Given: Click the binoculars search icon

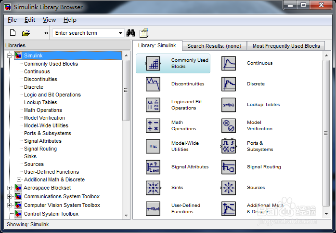Looking at the screenshot, I should pyautogui.click(x=131, y=33).
